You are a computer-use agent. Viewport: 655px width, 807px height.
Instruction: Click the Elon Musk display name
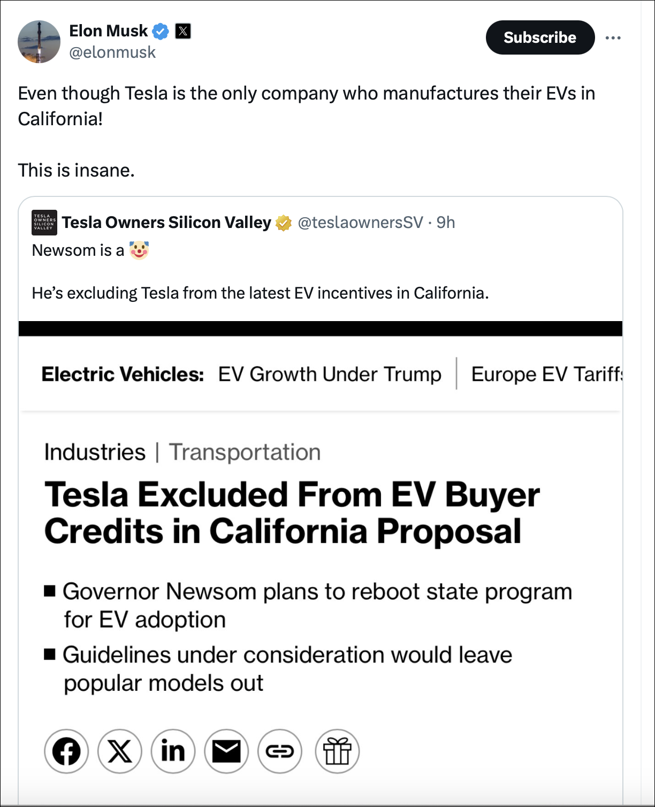tap(108, 31)
